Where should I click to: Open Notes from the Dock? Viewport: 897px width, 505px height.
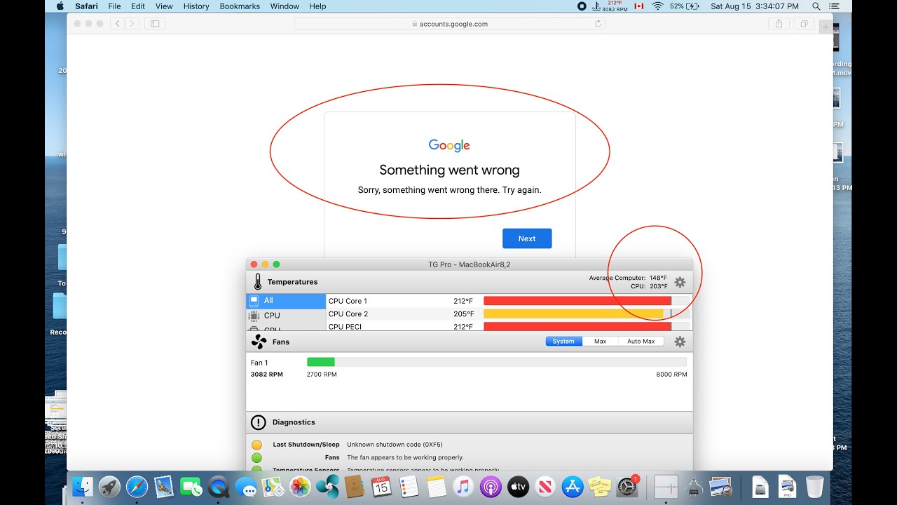[436, 486]
